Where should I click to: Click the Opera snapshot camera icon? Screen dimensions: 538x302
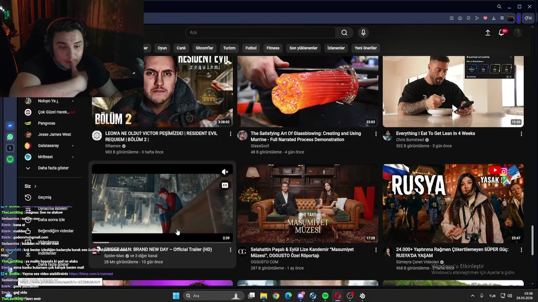pos(460,18)
